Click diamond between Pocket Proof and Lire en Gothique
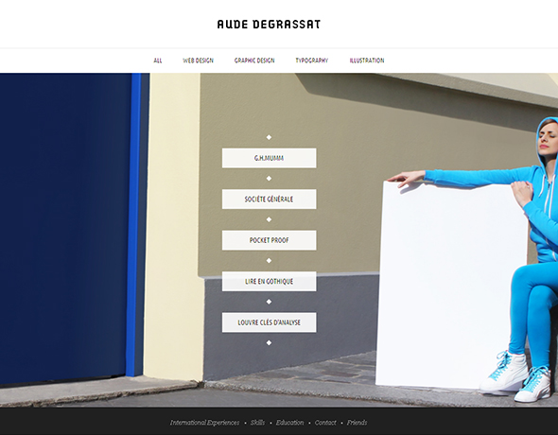Screen dimensions: 558x435 tap(269, 261)
